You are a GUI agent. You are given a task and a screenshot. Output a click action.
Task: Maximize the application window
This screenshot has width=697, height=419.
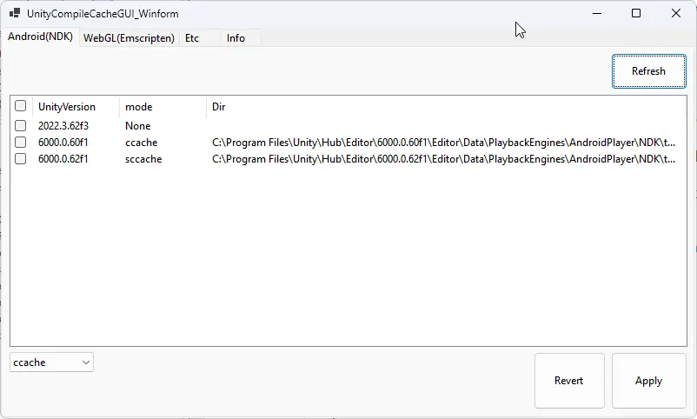pos(636,14)
